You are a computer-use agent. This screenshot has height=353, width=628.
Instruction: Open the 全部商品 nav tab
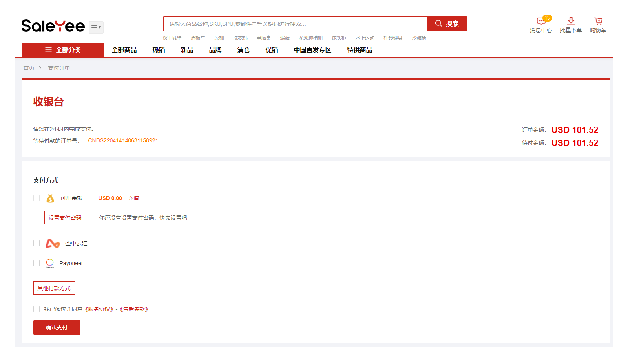pos(124,50)
